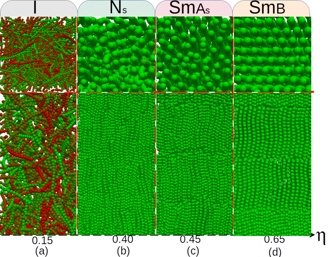Select the 'SmAs' phase header
The height and width of the screenshot is (257, 333).
pyautogui.click(x=194, y=8)
